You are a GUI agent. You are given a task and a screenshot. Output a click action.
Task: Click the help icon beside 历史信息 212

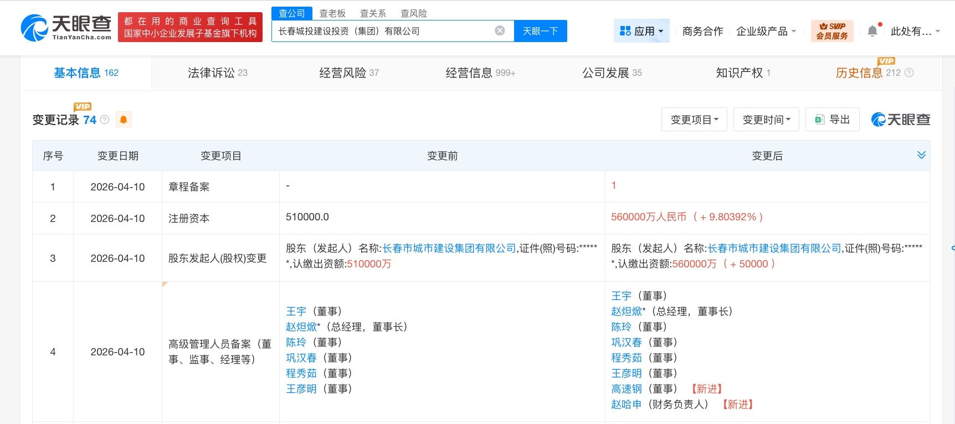[x=909, y=73]
